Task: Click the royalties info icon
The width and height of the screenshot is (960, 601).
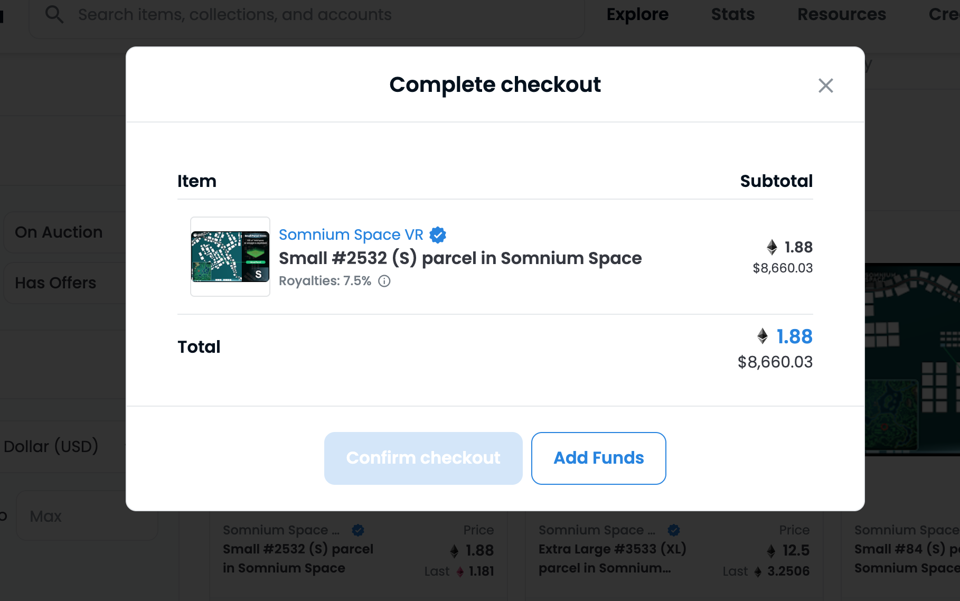Action: pos(384,281)
